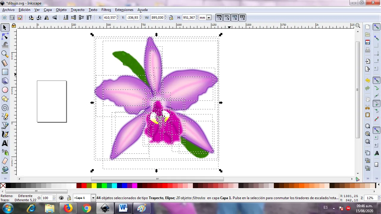The image size is (381, 214).
Task: Click the W width input field
Action: tap(157, 18)
